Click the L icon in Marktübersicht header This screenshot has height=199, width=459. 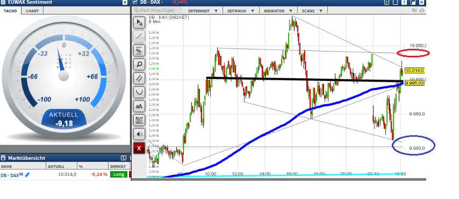pyautogui.click(x=124, y=158)
